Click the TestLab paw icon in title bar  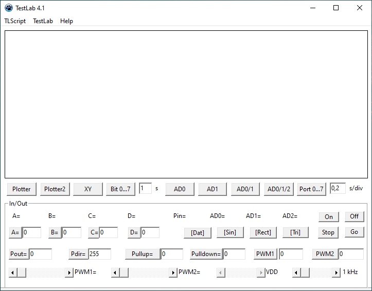(8, 8)
